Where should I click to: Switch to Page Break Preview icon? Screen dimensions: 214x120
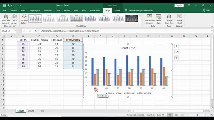183,115
